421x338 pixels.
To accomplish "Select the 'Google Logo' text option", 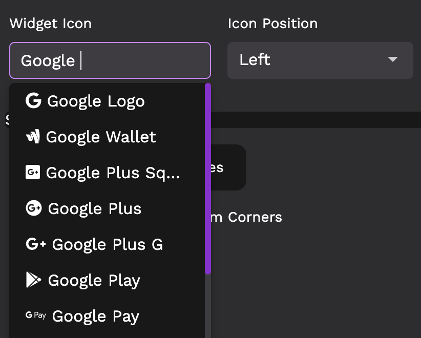I will click(96, 101).
